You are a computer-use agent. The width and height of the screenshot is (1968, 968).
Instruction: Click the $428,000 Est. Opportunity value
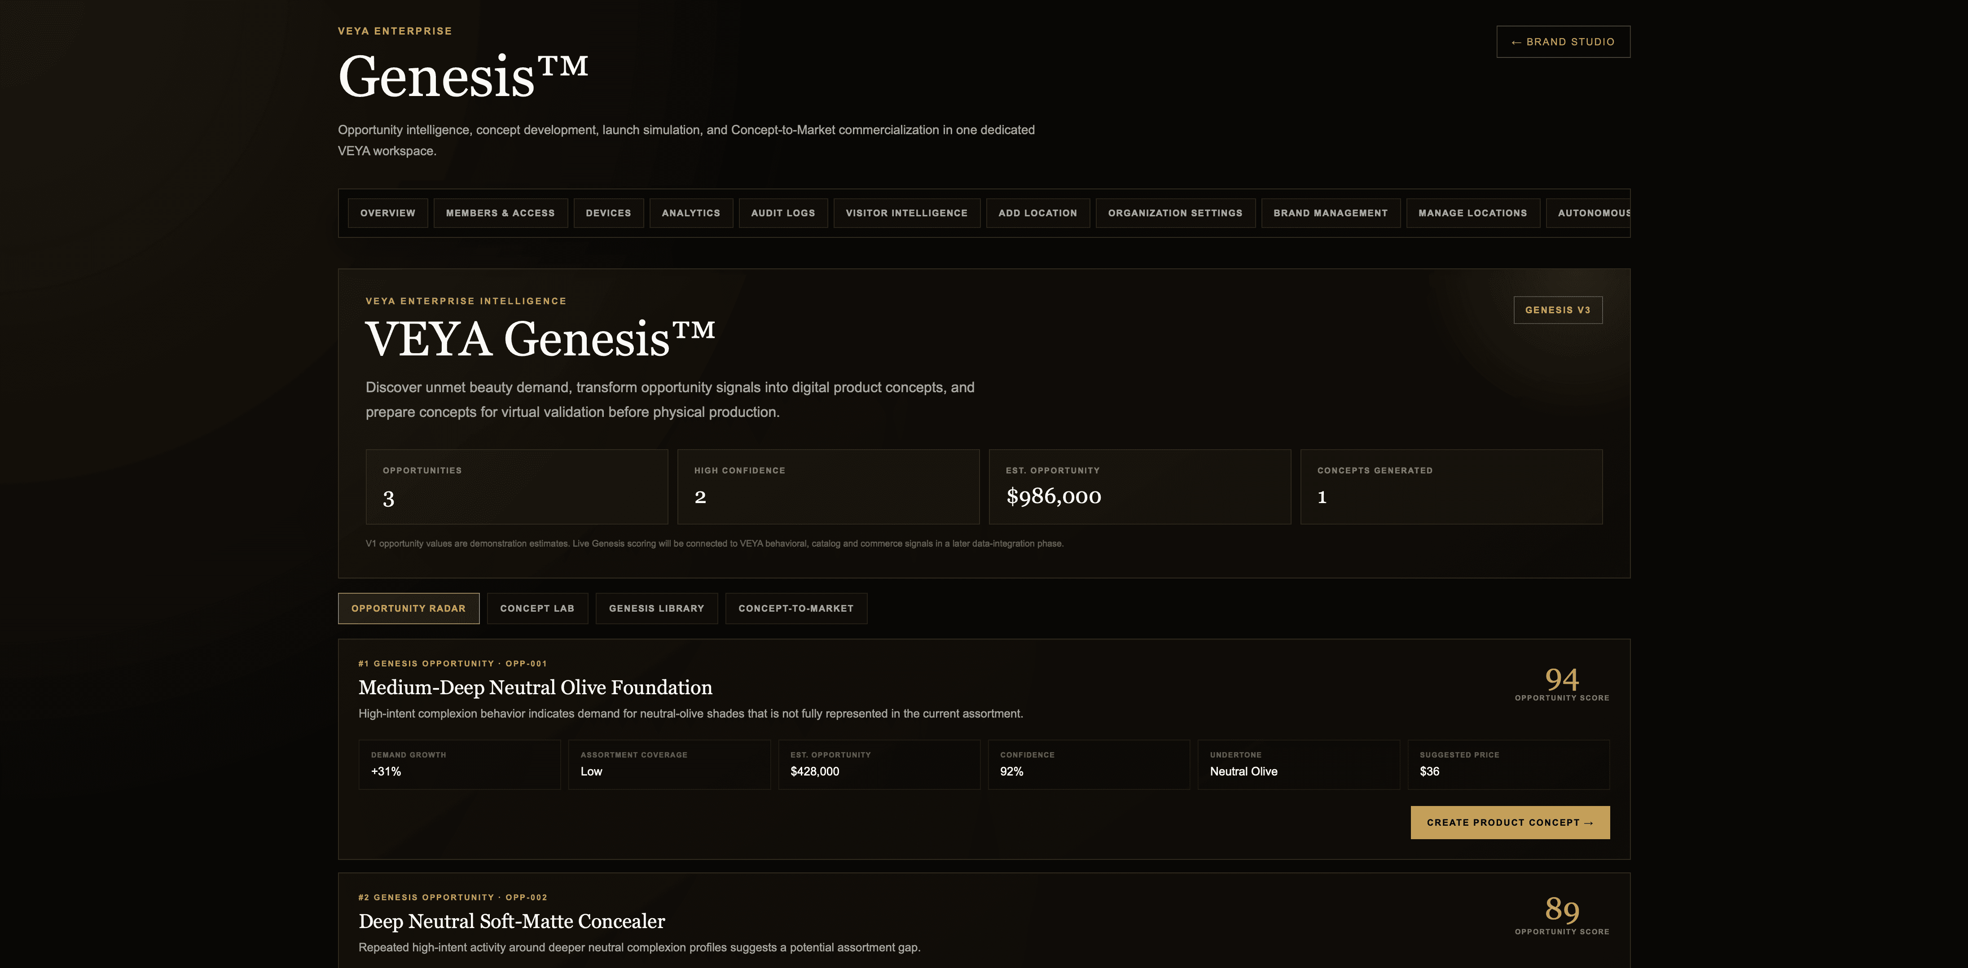coord(814,771)
